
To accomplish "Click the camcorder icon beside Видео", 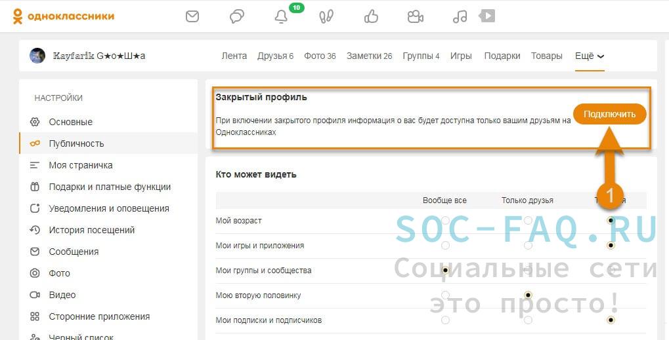I will [35, 295].
